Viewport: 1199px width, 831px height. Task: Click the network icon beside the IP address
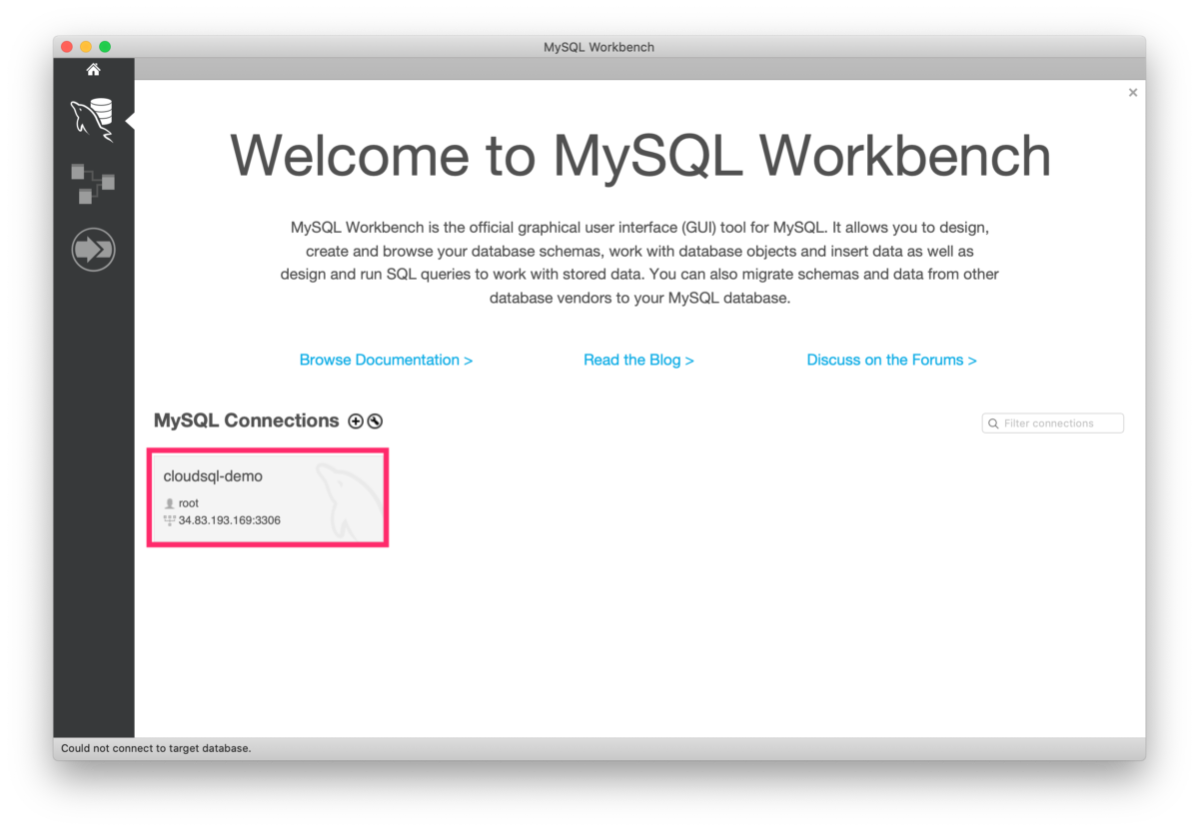(168, 519)
